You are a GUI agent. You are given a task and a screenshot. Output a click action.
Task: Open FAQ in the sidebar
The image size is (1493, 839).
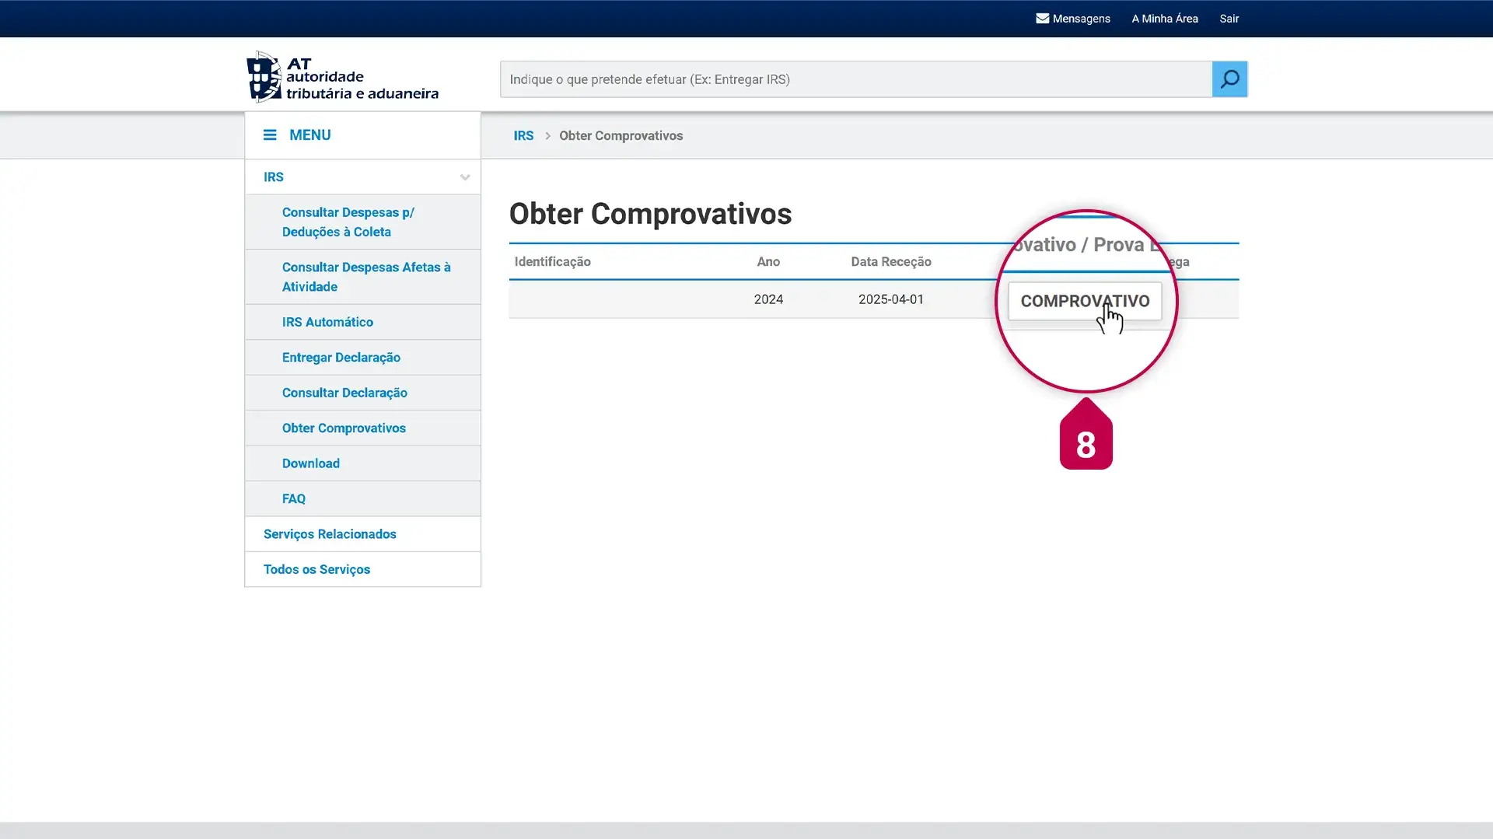[x=293, y=499]
